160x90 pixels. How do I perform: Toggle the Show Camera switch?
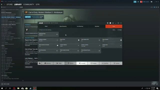click(121, 40)
